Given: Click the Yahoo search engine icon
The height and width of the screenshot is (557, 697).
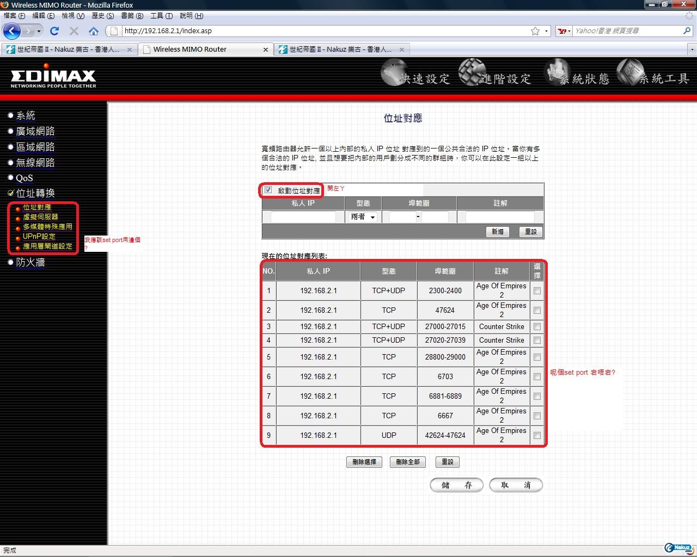Looking at the screenshot, I should 562,31.
